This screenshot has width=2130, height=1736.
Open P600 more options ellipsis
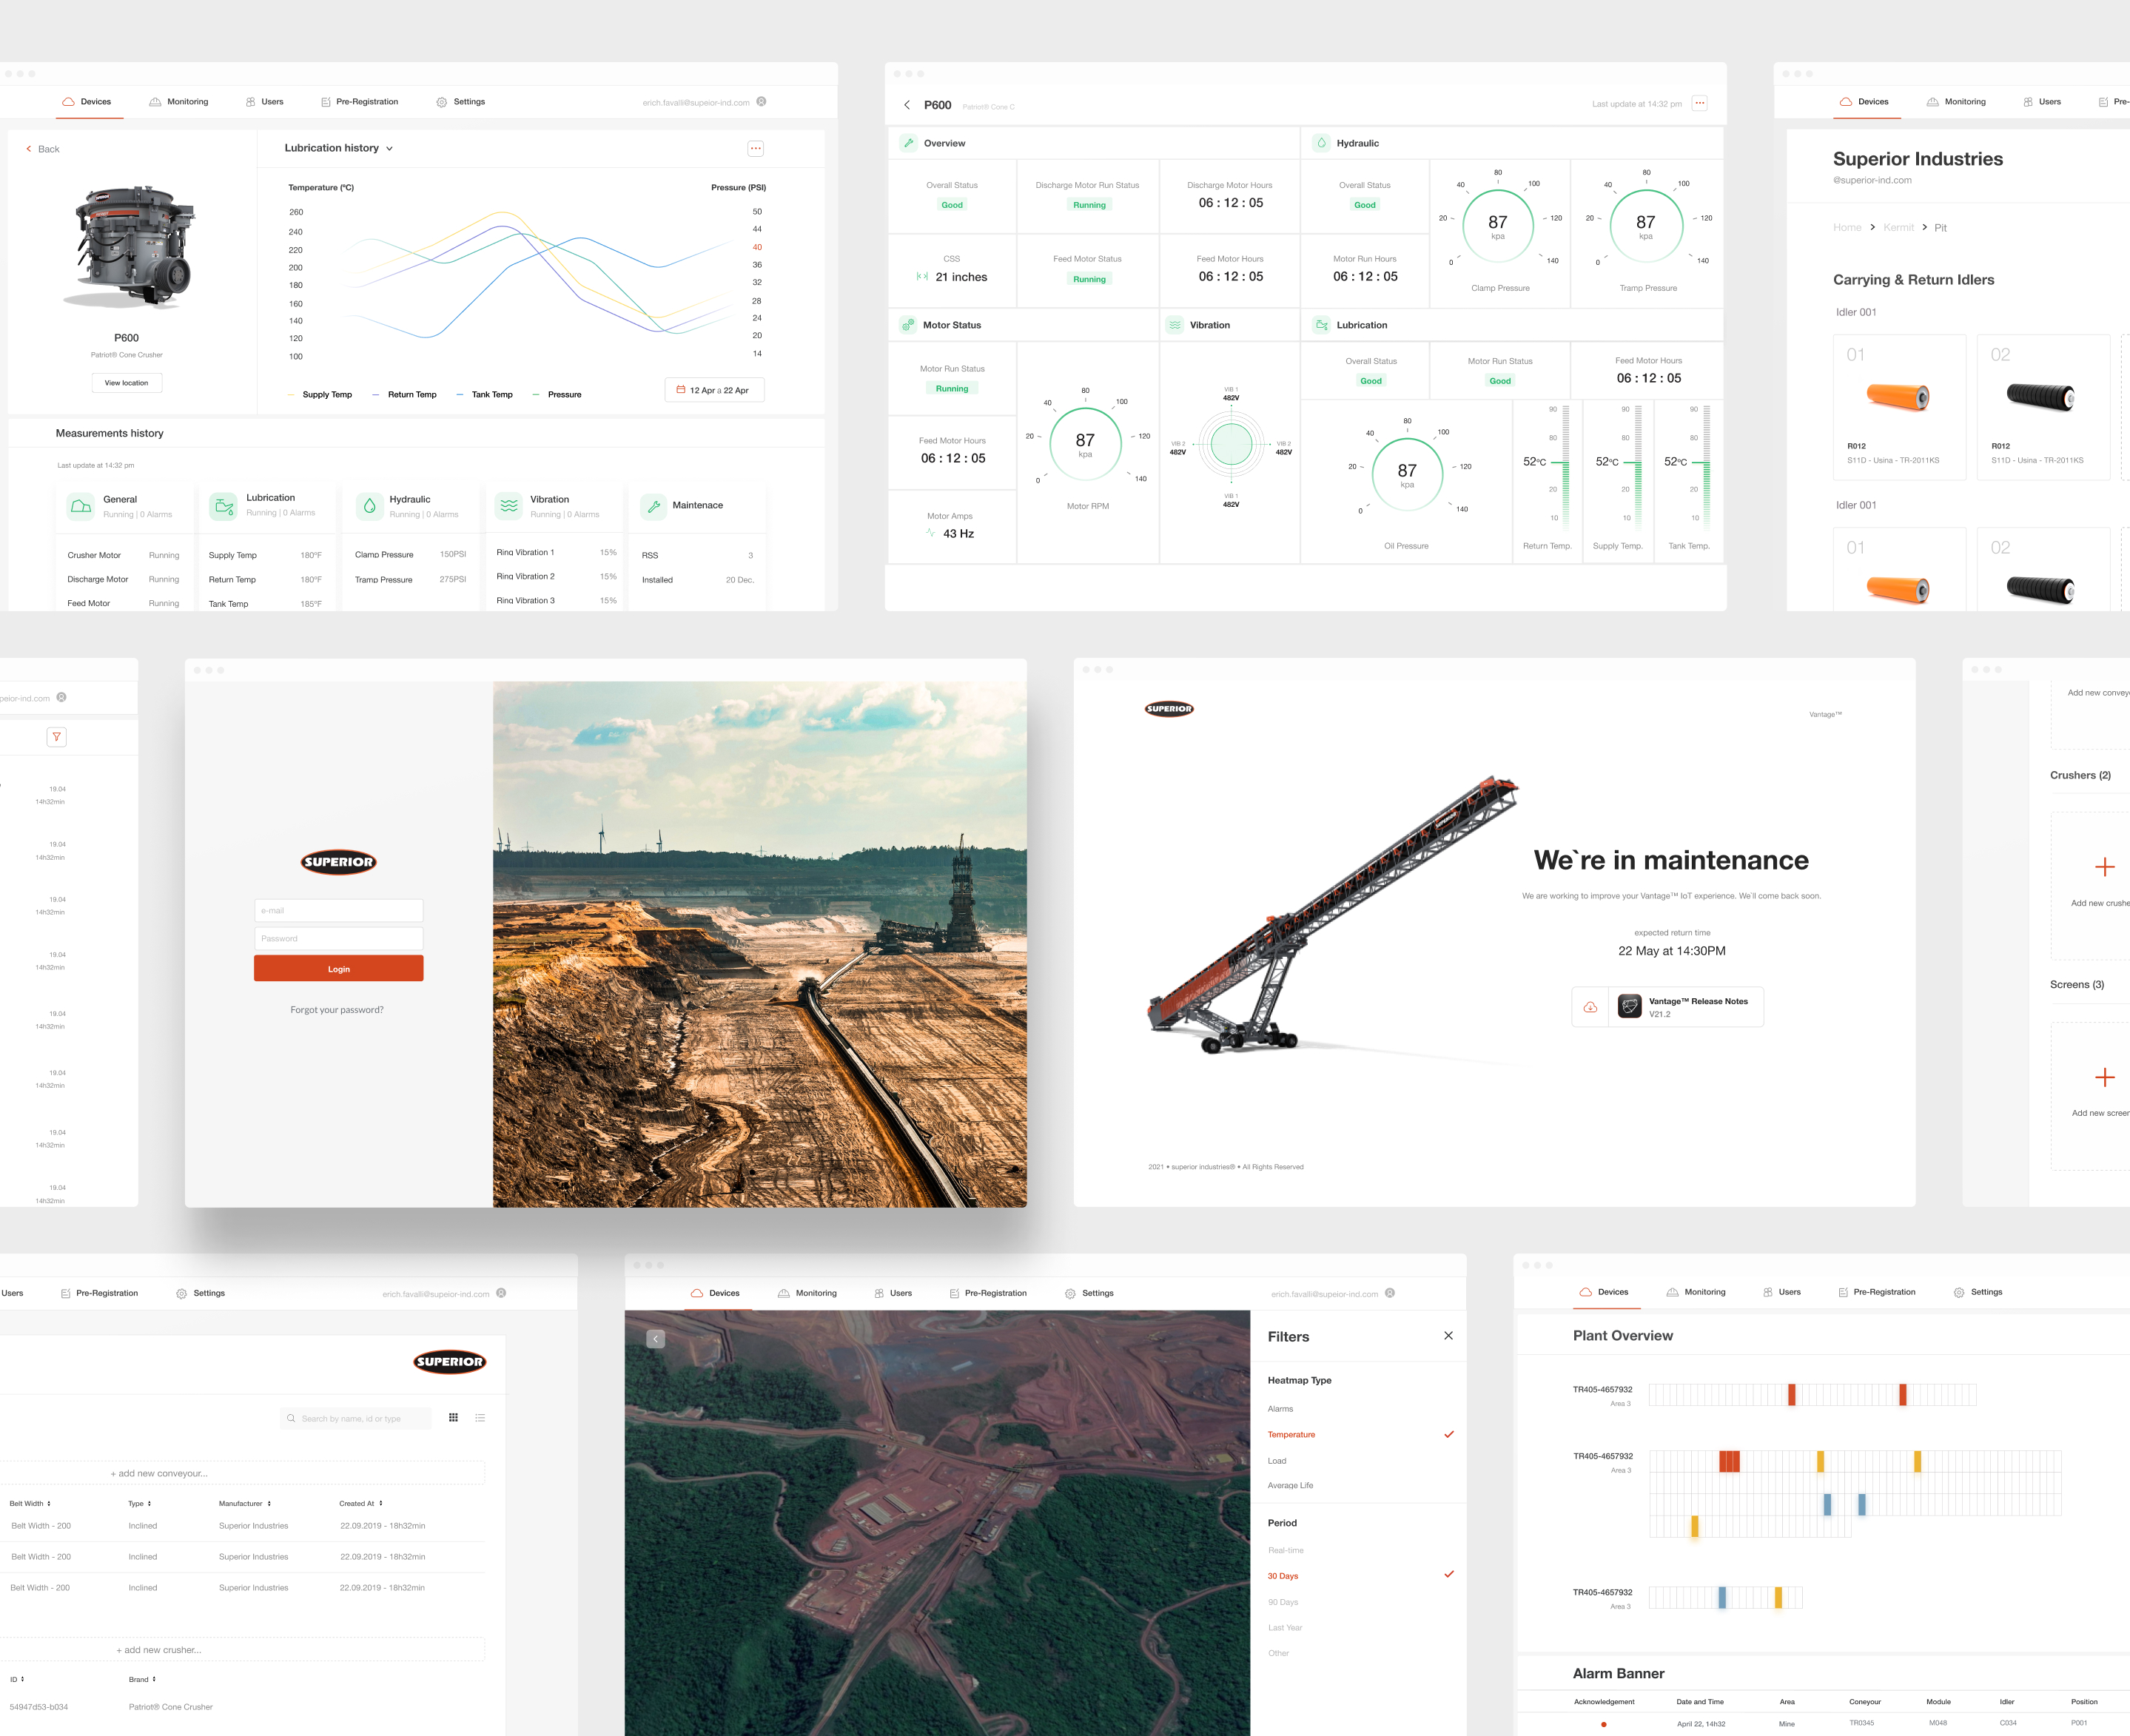[x=1699, y=103]
